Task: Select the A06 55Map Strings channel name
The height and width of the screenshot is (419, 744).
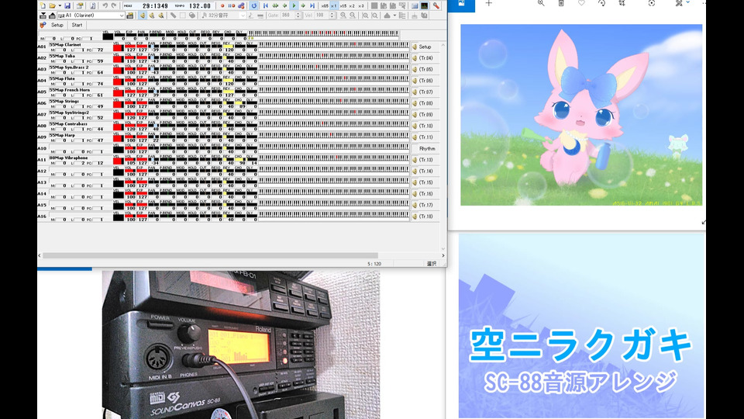Action: pos(64,101)
